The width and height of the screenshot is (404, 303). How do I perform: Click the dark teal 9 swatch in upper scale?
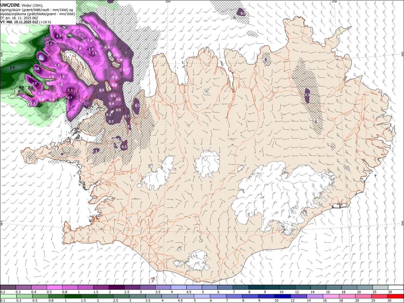click(x=271, y=288)
